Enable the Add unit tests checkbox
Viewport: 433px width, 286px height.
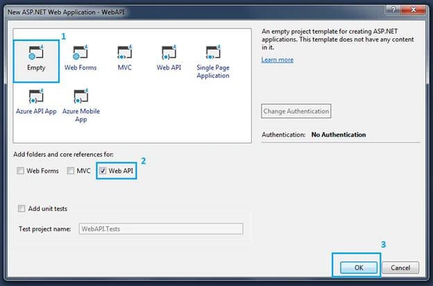coord(22,208)
